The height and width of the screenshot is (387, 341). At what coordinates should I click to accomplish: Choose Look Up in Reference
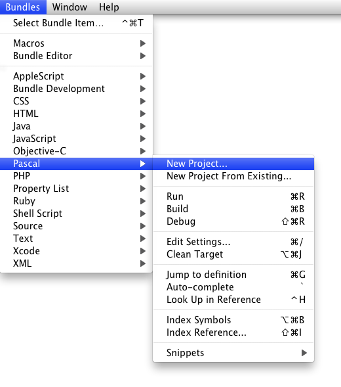click(x=233, y=300)
